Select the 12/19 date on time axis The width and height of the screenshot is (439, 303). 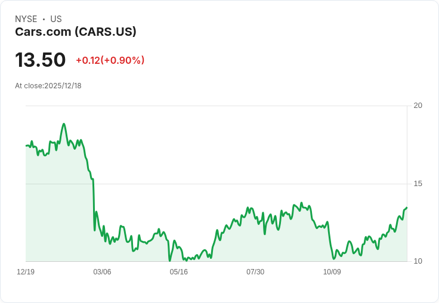click(26, 272)
